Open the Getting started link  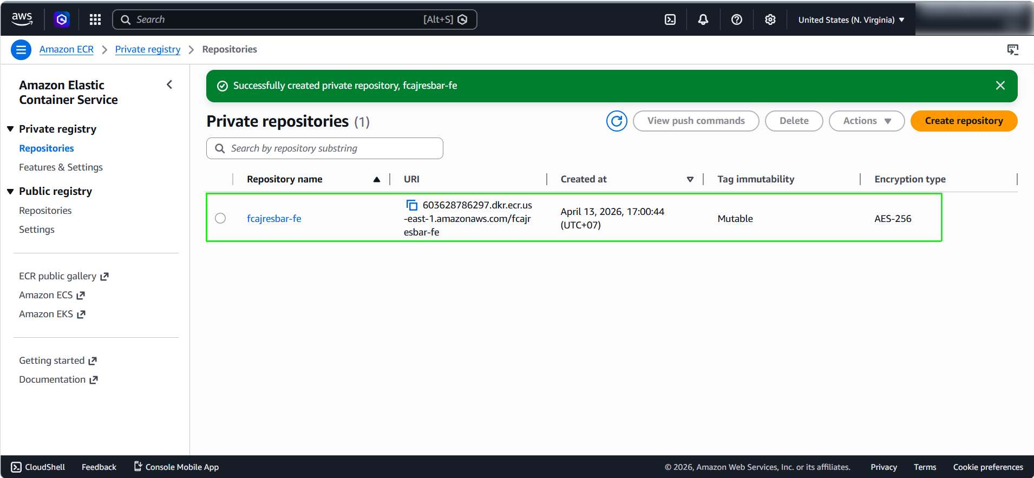[x=58, y=361]
